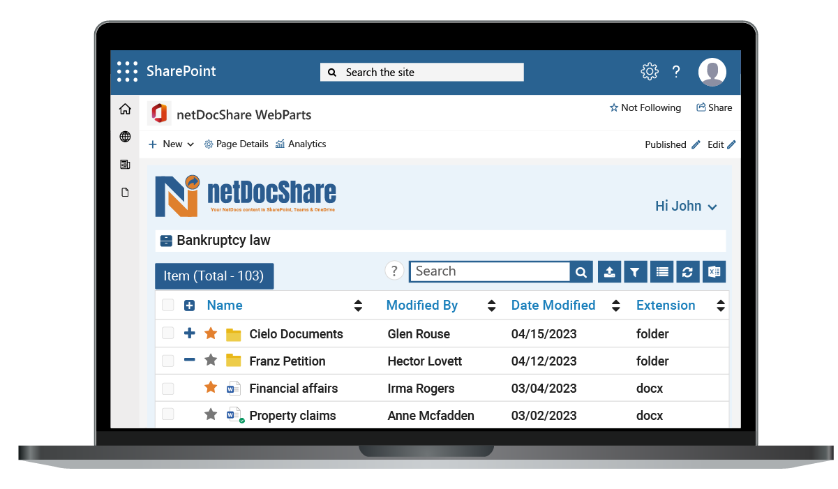The image size is (838, 489).
Task: Click the Extension column header
Action: coord(666,305)
